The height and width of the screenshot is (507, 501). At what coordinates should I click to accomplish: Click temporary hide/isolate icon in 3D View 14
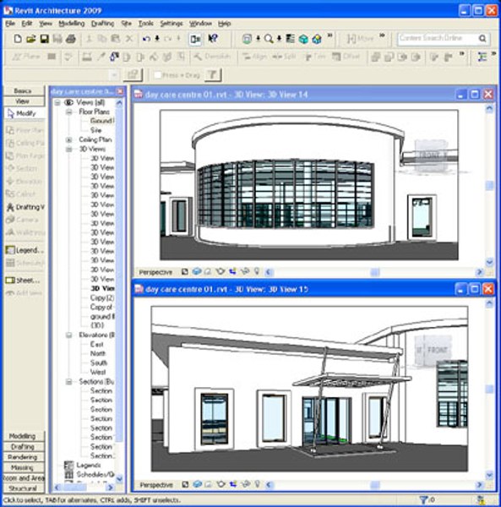click(x=245, y=271)
